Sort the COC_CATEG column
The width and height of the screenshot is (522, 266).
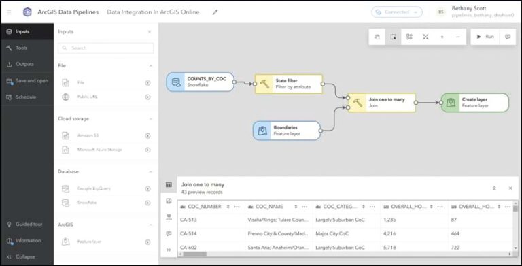point(364,207)
